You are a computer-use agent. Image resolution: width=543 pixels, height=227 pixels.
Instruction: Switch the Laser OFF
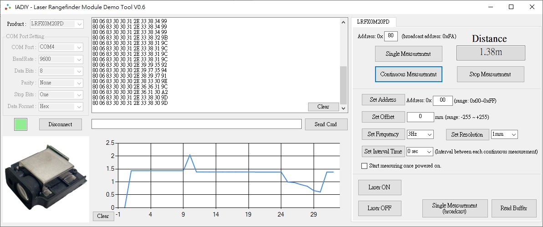[379, 208]
